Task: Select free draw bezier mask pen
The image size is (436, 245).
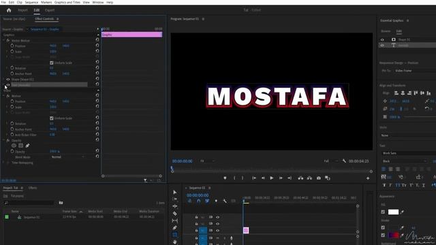Action: click(x=27, y=146)
